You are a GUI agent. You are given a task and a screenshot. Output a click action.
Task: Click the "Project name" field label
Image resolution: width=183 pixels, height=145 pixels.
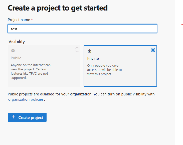pos(19,20)
